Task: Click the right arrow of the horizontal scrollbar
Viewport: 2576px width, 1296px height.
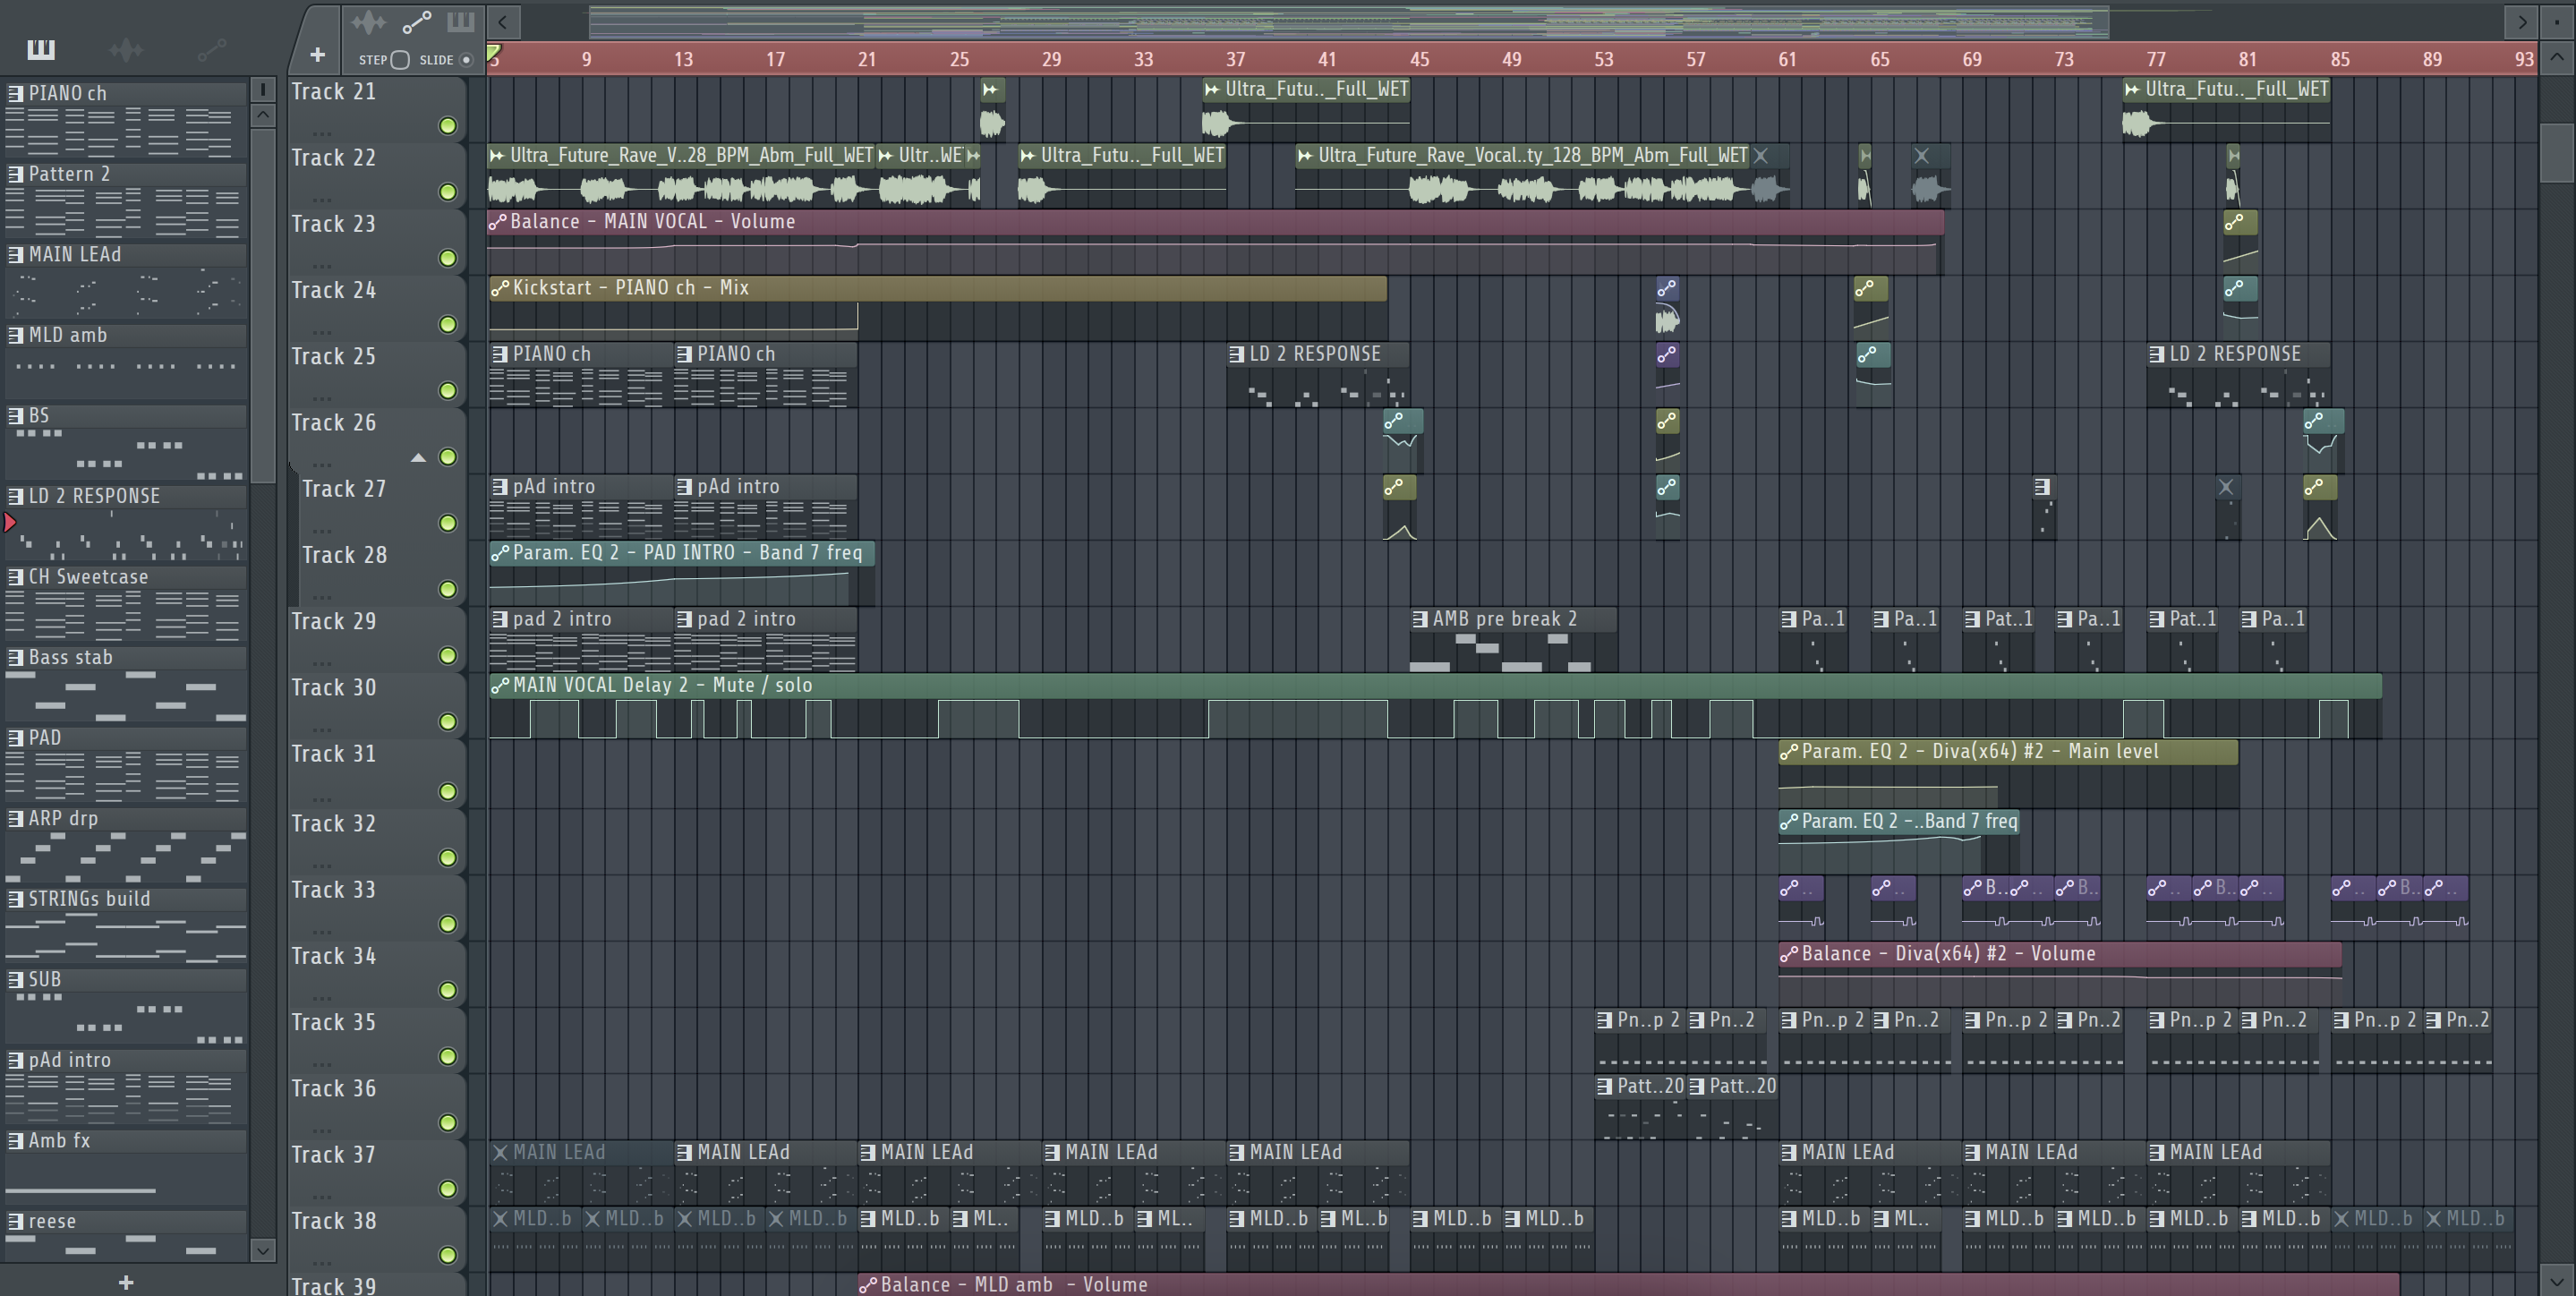Action: pyautogui.click(x=2522, y=21)
